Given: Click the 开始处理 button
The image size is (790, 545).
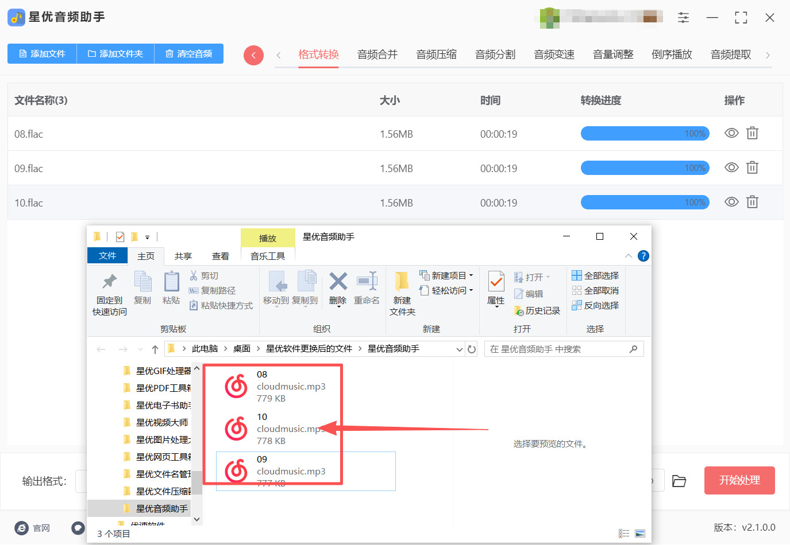Looking at the screenshot, I should [739, 480].
